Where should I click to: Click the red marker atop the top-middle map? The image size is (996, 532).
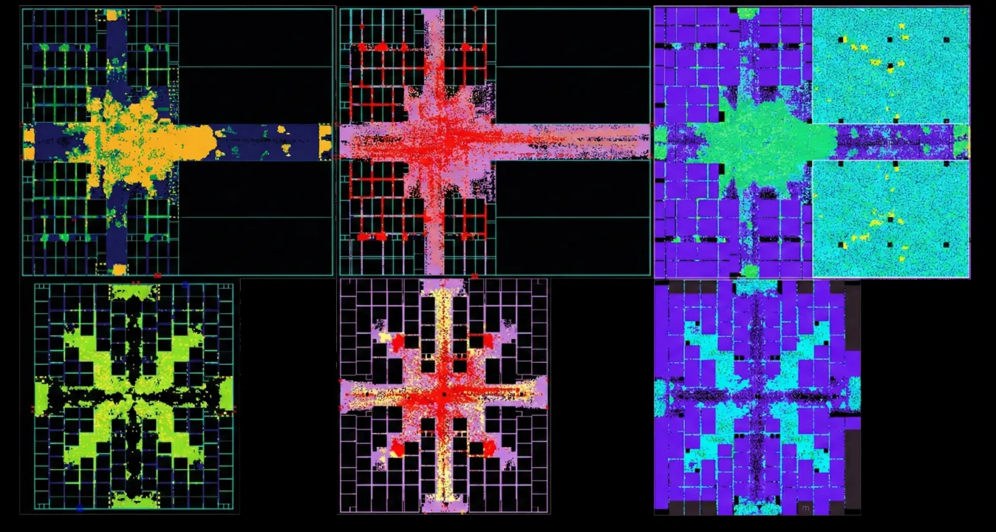click(x=474, y=8)
